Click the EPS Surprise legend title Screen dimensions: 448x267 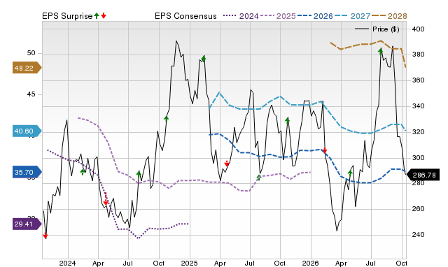pos(67,16)
